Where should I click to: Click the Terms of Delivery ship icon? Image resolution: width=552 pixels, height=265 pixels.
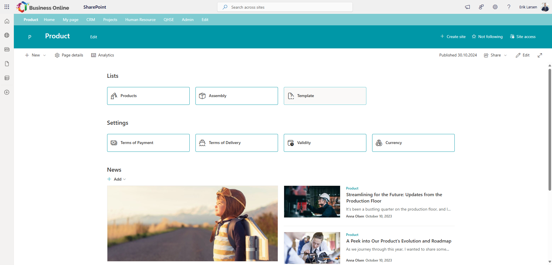tap(202, 143)
